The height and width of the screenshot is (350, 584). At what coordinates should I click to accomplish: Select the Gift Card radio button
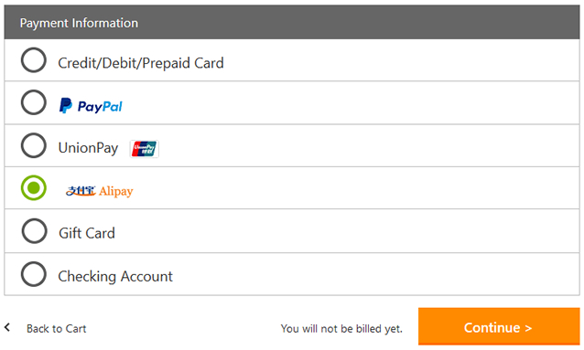pos(34,231)
